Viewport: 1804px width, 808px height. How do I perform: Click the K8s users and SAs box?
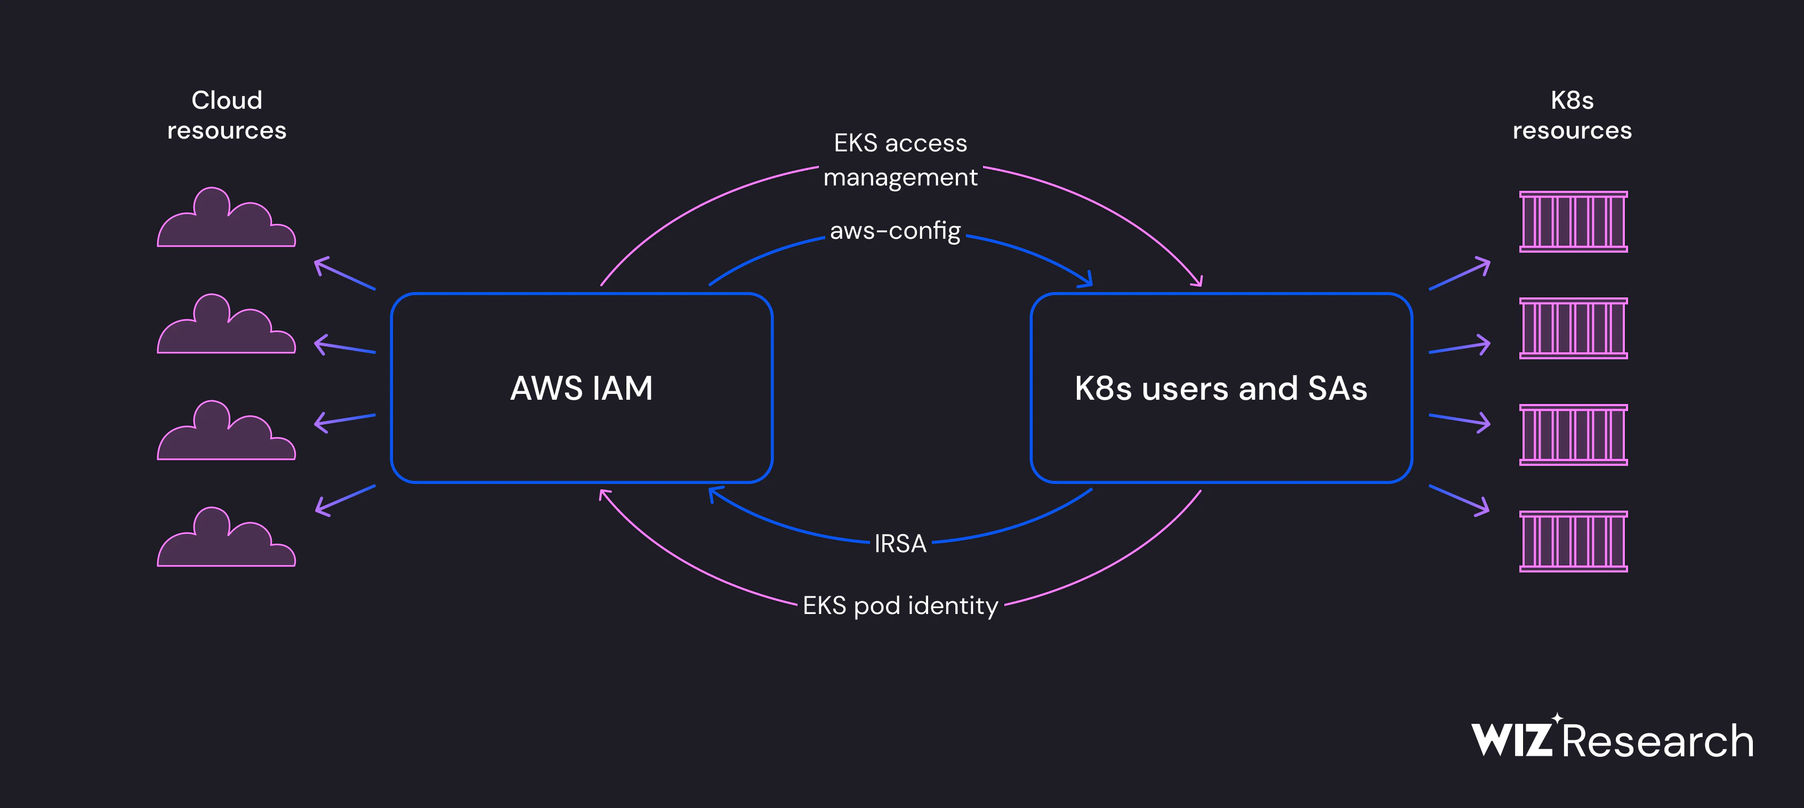click(x=1221, y=388)
